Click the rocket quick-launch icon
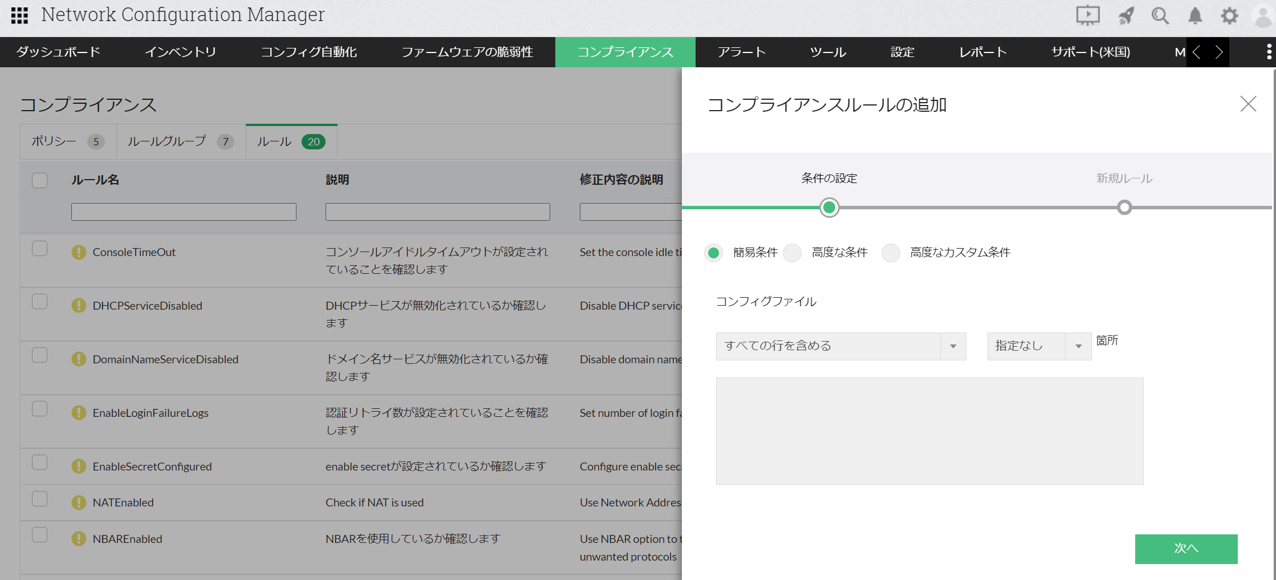Viewport: 1276px width, 580px height. point(1126,15)
